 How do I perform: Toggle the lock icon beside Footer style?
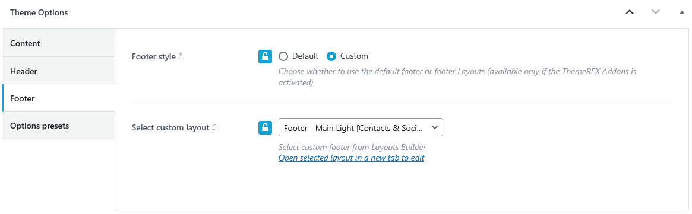(x=265, y=56)
